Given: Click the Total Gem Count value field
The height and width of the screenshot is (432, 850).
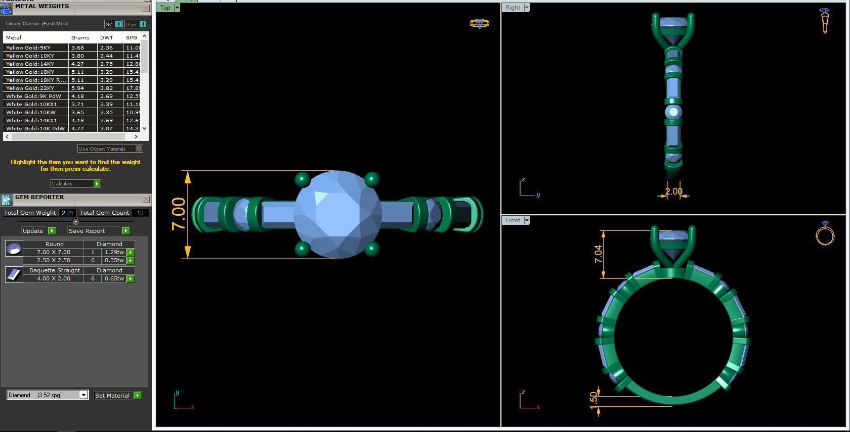Looking at the screenshot, I should 140,213.
